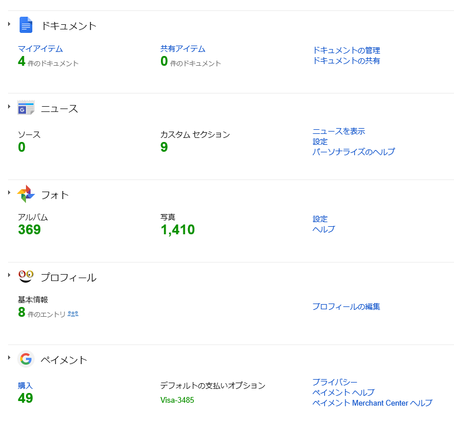Open パーソナライズのヘルプ link
Screen dimensions: 454x427
354,152
